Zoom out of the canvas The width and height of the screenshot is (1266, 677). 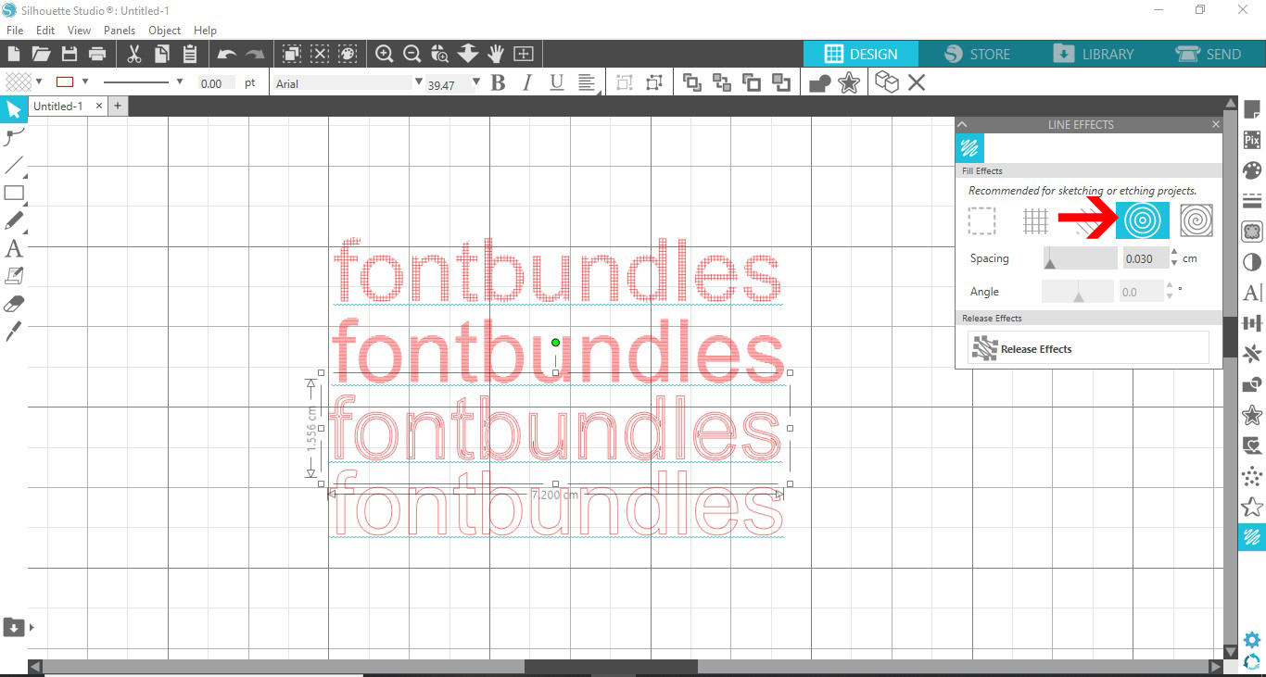point(412,54)
